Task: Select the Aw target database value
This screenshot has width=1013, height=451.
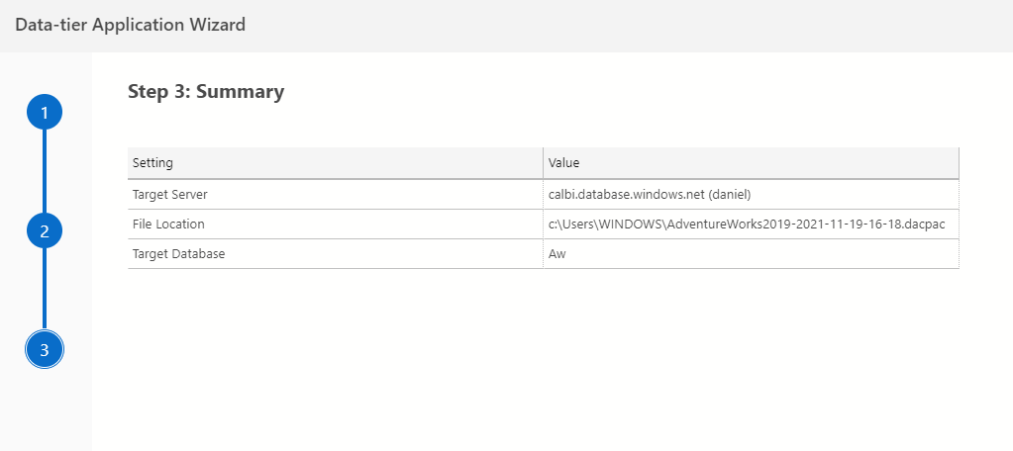Action: pos(557,254)
